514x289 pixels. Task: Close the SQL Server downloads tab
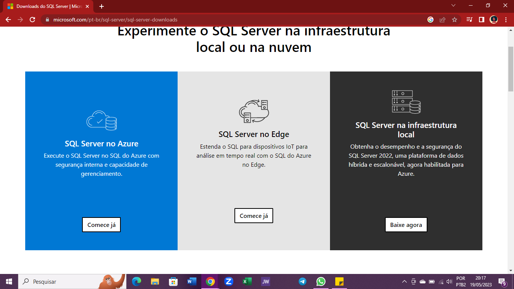coord(87,6)
